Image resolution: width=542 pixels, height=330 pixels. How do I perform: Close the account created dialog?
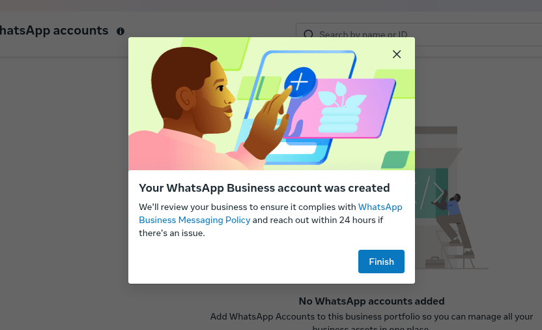pos(397,54)
